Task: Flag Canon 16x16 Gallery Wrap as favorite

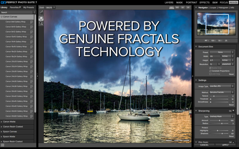Action: coord(32,47)
